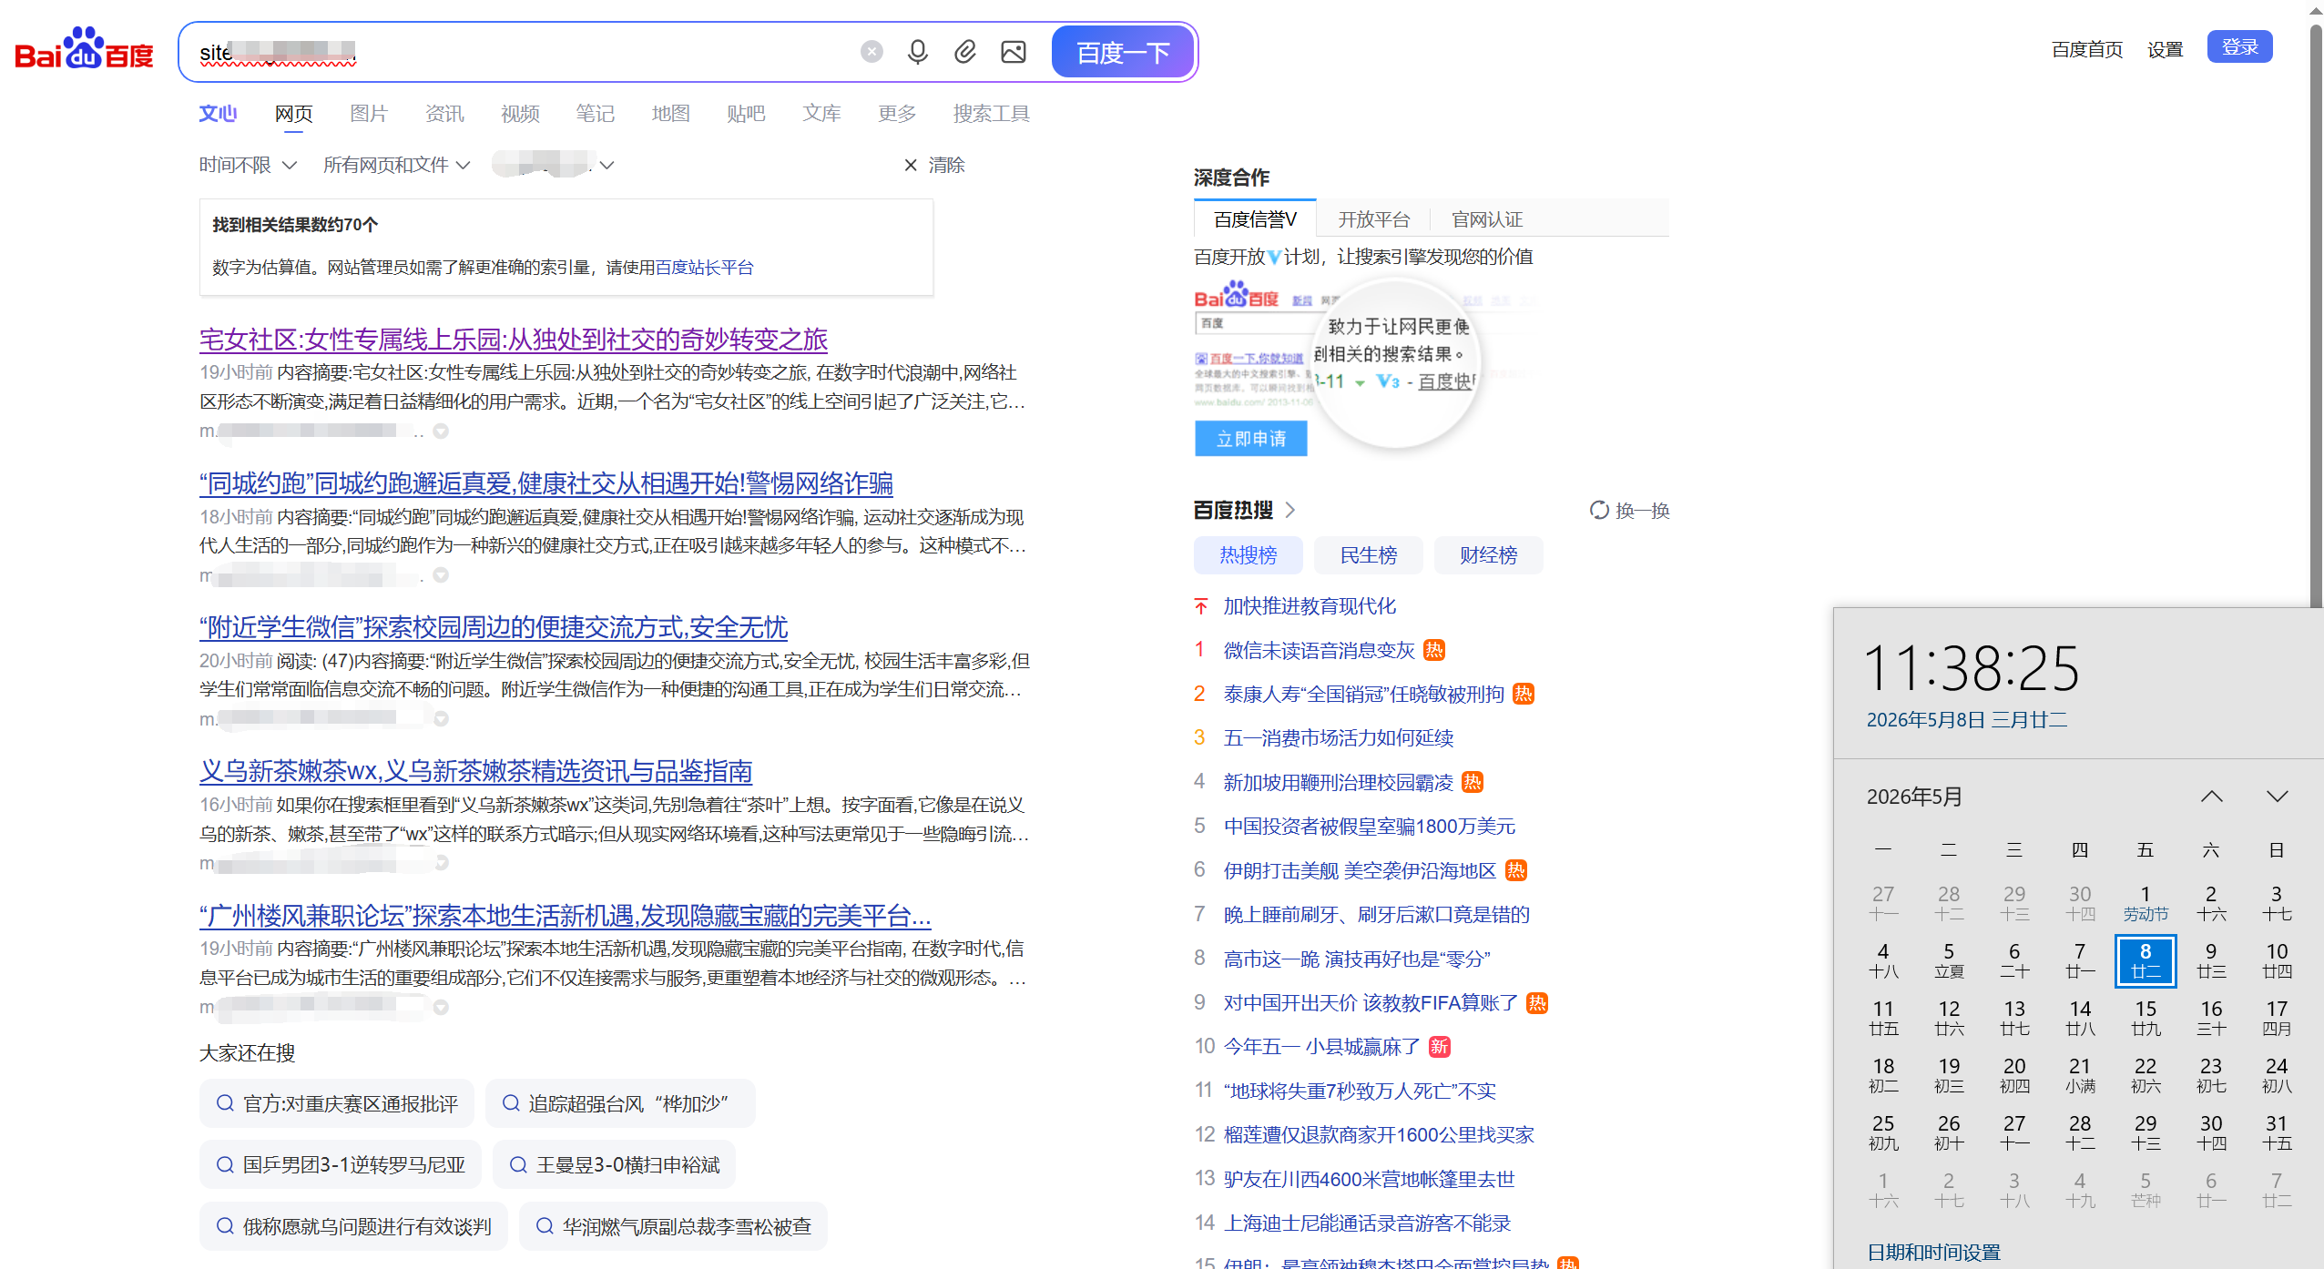2324x1269 pixels.
Task: Open result 宅女社区:女性专属线上乐园
Action: click(x=514, y=340)
